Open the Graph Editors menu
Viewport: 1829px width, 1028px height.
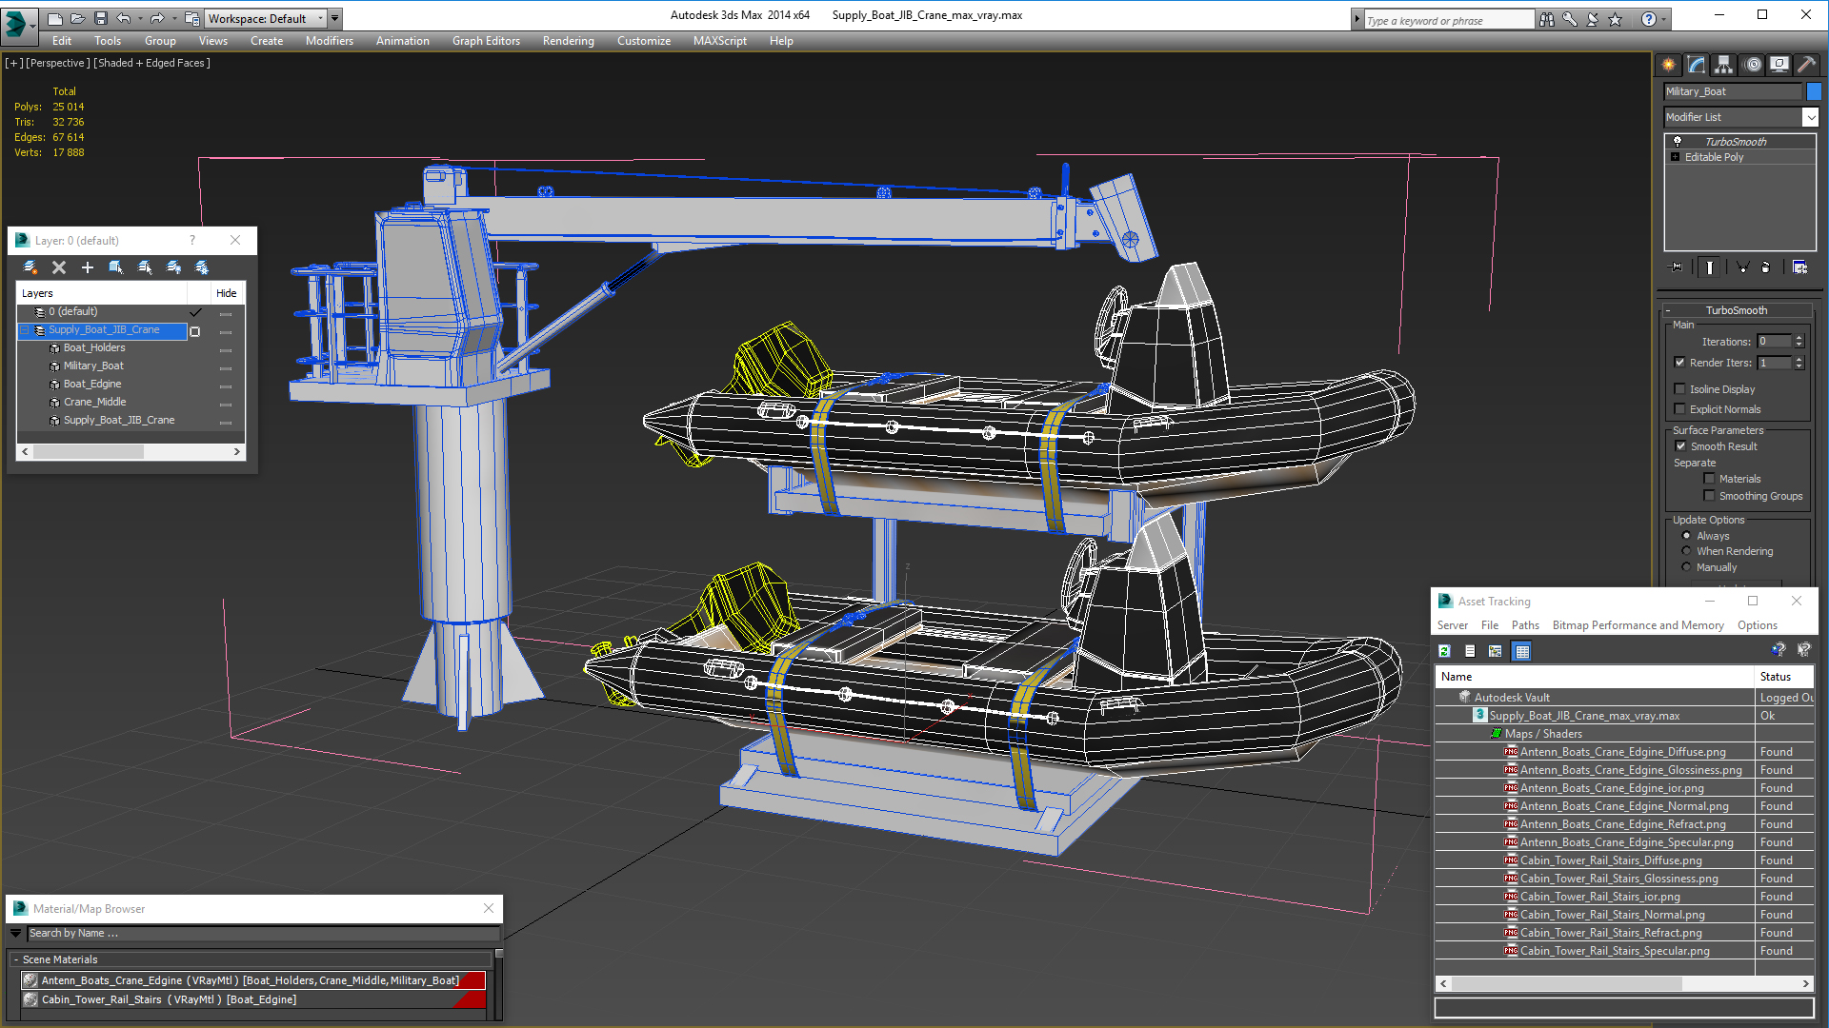[x=486, y=41]
